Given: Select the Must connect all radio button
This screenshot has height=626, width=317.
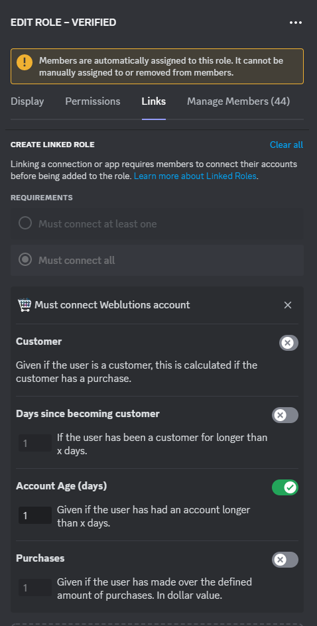Looking at the screenshot, I should click(x=25, y=260).
